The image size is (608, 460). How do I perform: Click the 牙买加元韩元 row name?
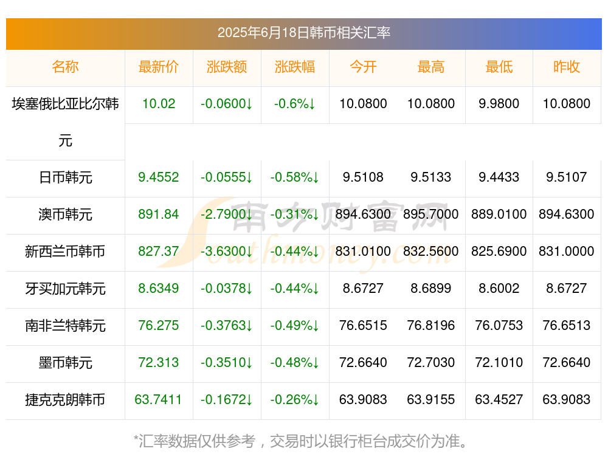(x=65, y=289)
